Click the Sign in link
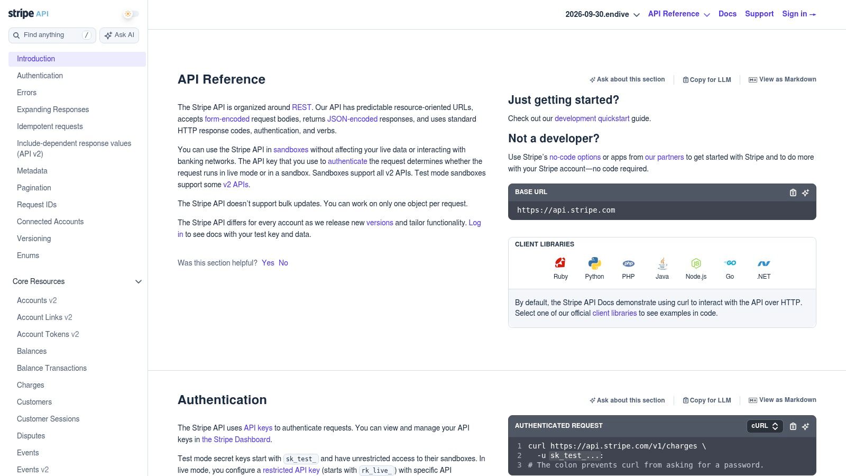846x476 pixels. (x=799, y=14)
